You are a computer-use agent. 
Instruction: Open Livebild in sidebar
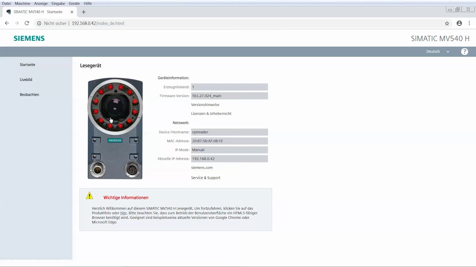26,80
